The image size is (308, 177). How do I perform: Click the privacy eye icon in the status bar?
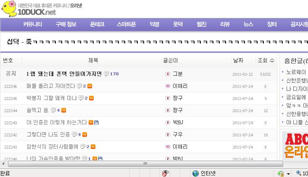coord(165,173)
